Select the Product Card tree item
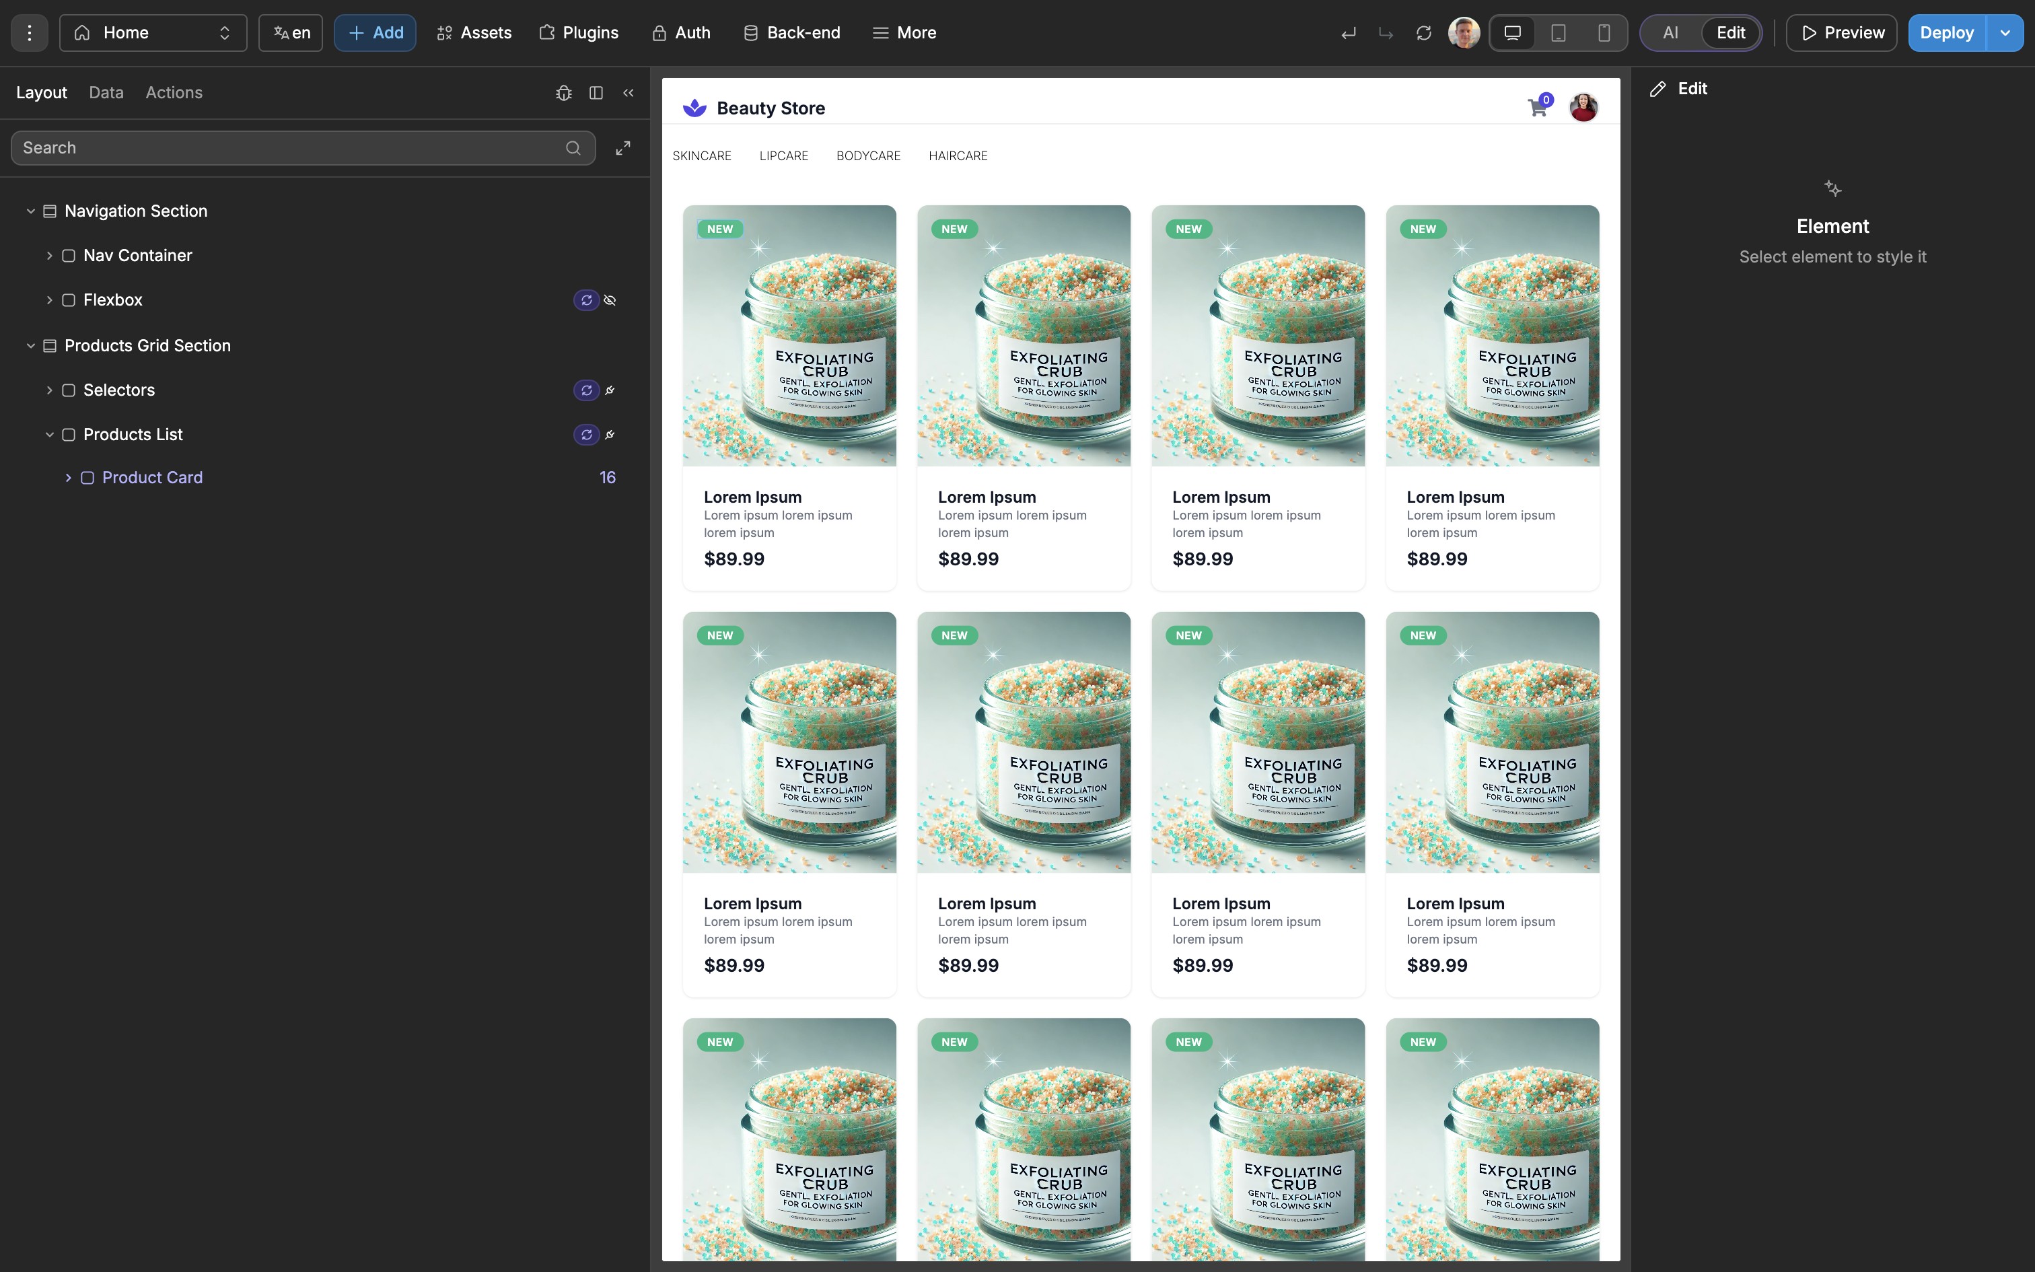This screenshot has height=1272, width=2035. pos(152,478)
